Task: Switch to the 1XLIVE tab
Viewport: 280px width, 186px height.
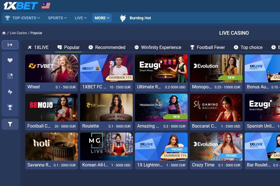Action: click(38, 48)
